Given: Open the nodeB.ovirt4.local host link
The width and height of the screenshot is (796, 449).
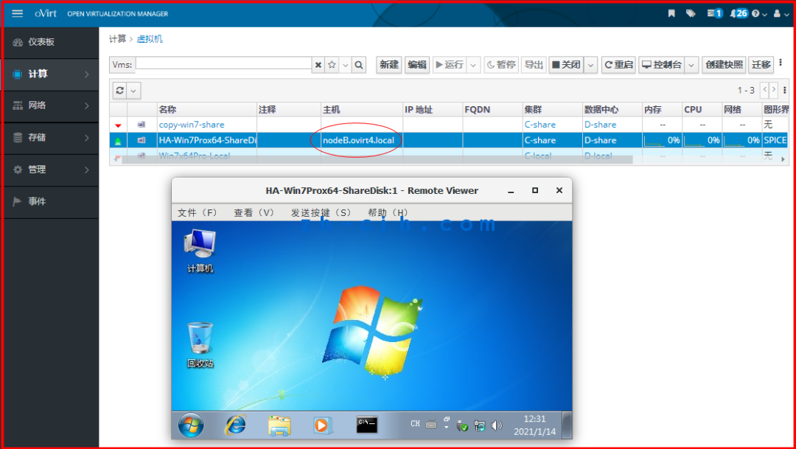Looking at the screenshot, I should coord(358,140).
